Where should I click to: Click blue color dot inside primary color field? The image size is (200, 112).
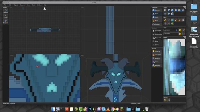[x=177, y=30]
